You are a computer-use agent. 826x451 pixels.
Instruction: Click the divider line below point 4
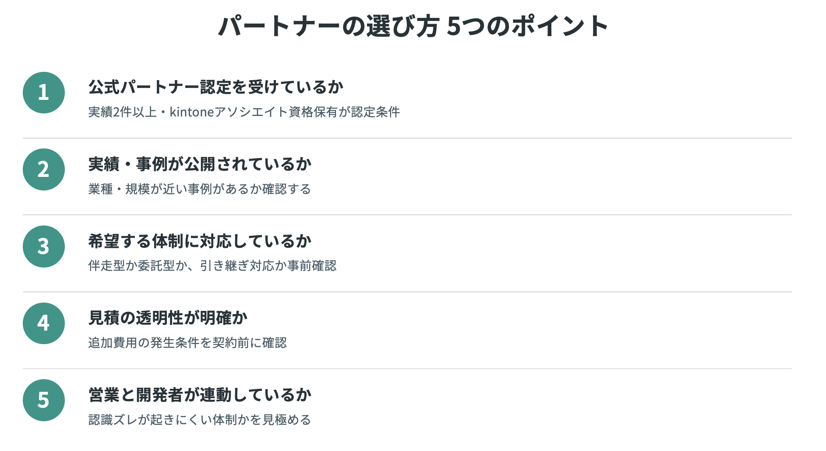tap(407, 369)
